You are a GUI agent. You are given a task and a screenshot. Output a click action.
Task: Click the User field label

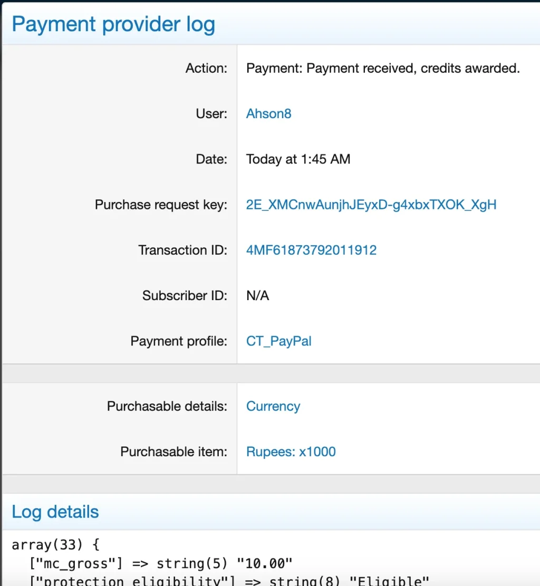coord(211,113)
